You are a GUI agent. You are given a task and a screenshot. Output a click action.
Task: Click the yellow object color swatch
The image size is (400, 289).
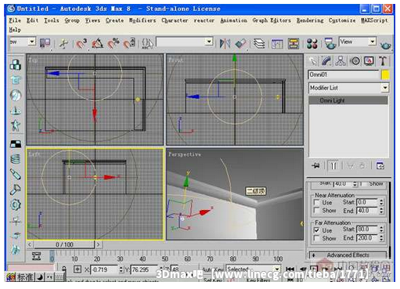click(x=385, y=75)
